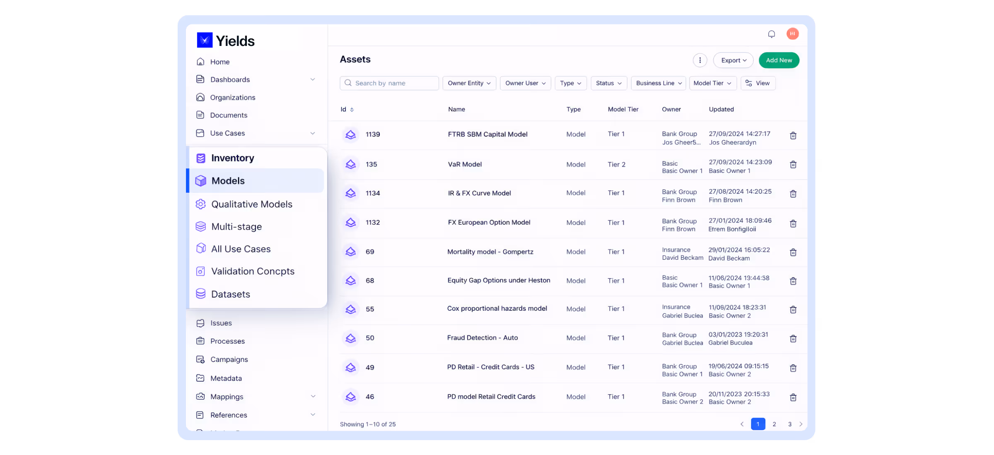The height and width of the screenshot is (455, 994).
Task: Open the Owner Entity filter dropdown
Action: pyautogui.click(x=469, y=83)
